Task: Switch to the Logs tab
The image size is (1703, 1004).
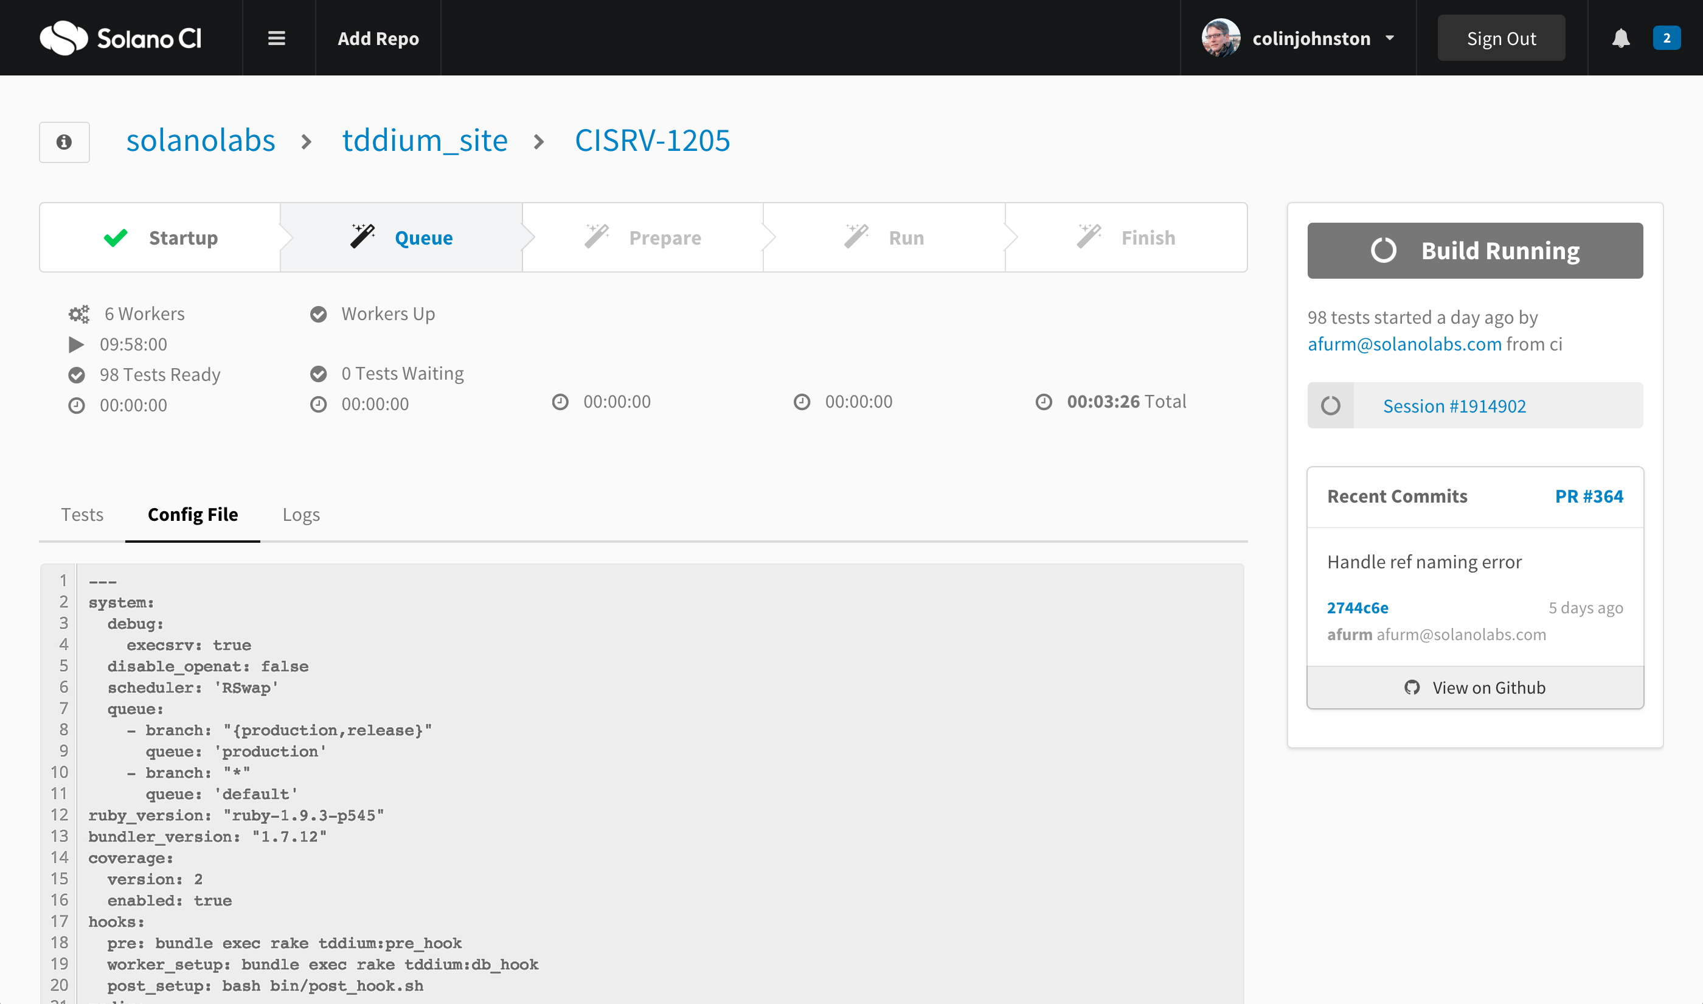Action: click(x=301, y=514)
